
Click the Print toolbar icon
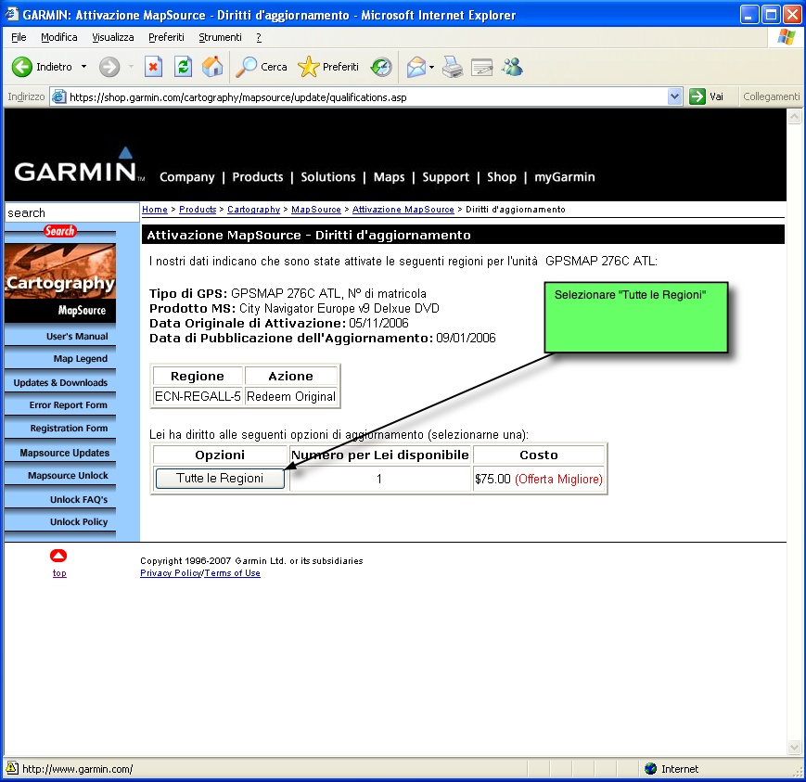(452, 67)
